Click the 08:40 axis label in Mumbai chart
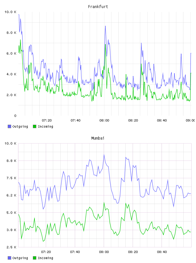The image size is (196, 263). pyautogui.click(x=162, y=252)
